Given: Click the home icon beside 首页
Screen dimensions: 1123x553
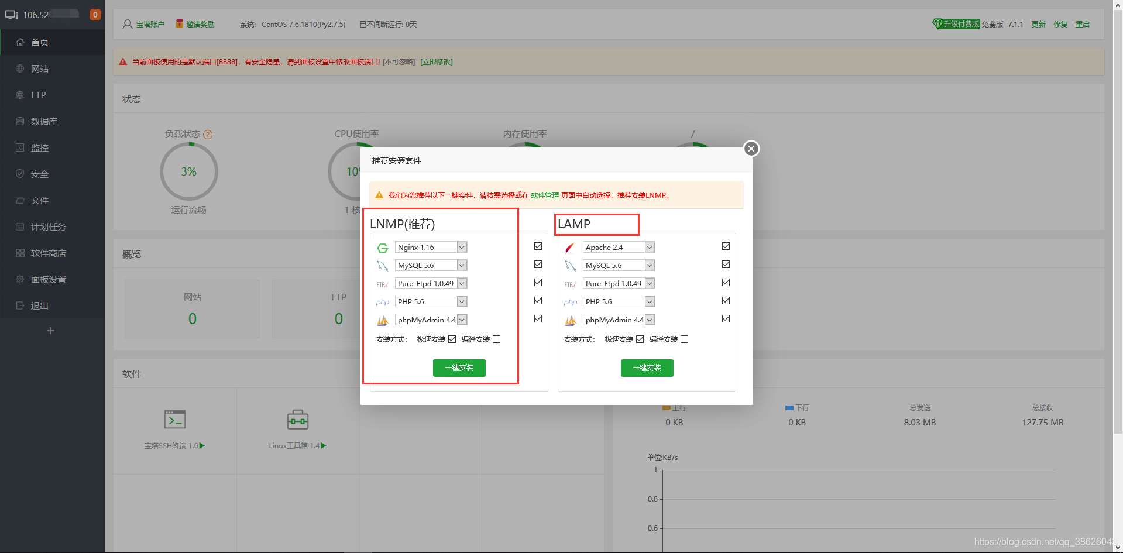Looking at the screenshot, I should (x=20, y=42).
